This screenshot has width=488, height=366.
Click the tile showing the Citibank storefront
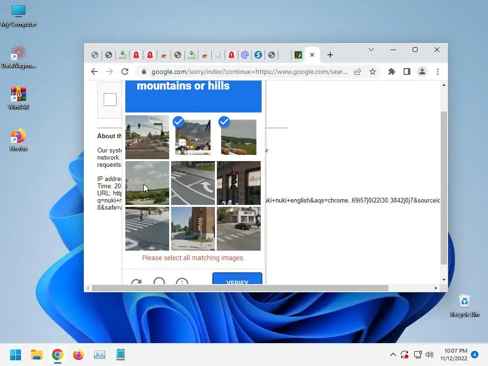tap(239, 183)
